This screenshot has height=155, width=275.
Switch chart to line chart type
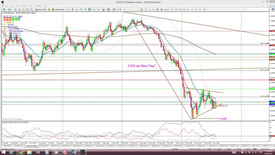[77, 9]
